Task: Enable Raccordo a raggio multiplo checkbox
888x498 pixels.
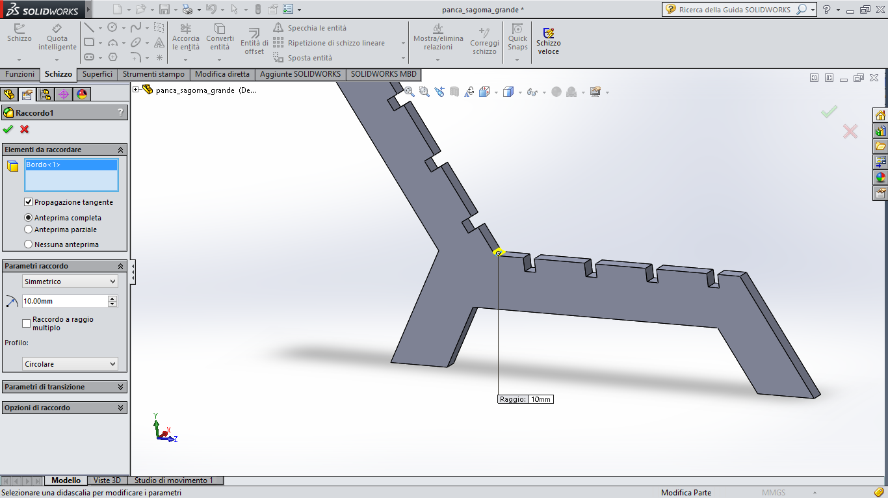Action: 27,323
